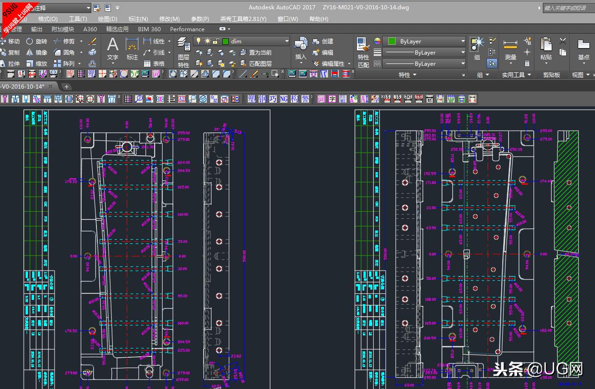Click the Mirror (镜像) tool
Image resolution: width=595 pixels, height=389 pixels.
pyautogui.click(x=36, y=52)
